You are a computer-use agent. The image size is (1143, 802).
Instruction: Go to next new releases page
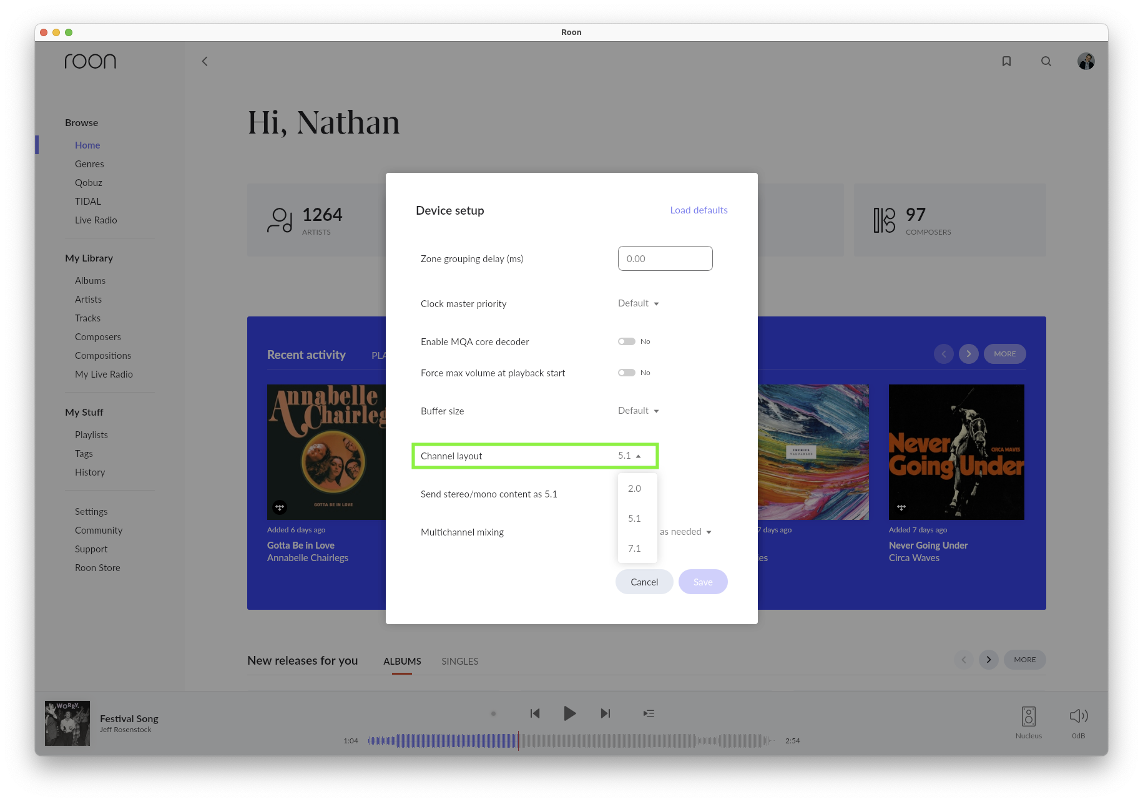click(989, 660)
